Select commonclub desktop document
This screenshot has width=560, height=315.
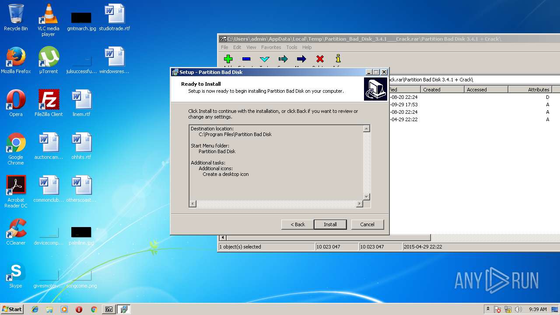tap(48, 189)
